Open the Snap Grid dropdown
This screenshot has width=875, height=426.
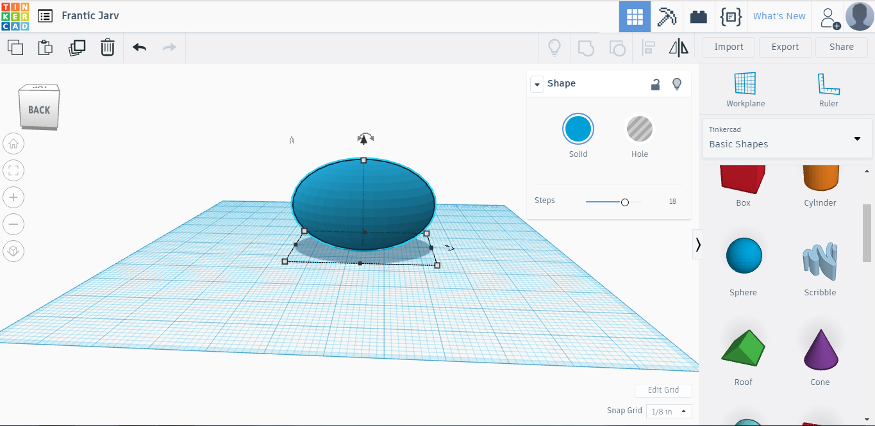tap(669, 411)
